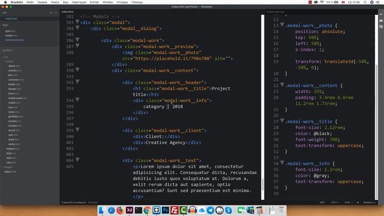Open the working files gear icon
The height and width of the screenshot is (216, 384).
tap(51, 13)
